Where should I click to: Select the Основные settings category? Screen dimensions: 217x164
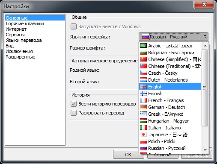click(35, 18)
